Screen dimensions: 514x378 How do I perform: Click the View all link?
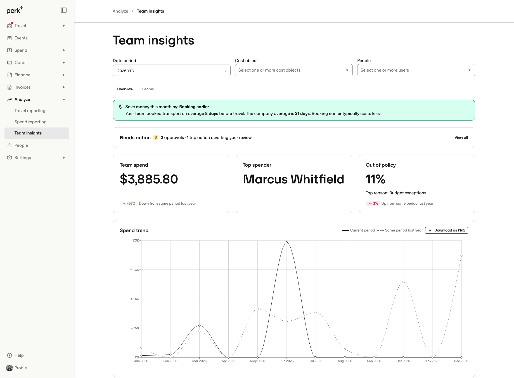[x=461, y=138]
